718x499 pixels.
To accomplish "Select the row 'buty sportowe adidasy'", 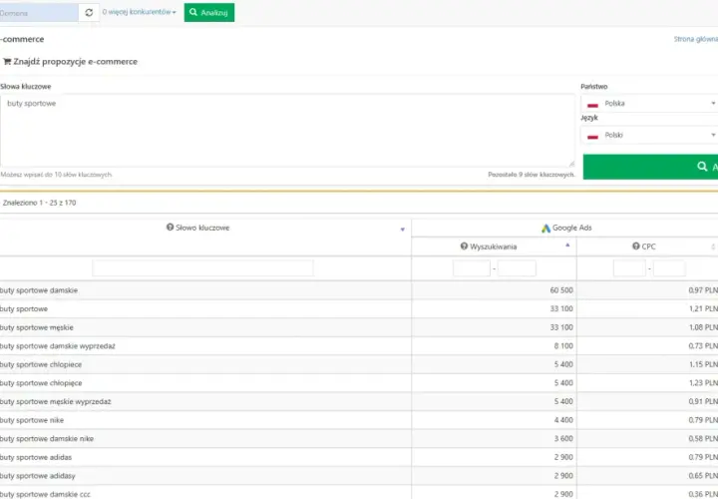I will pos(359,476).
